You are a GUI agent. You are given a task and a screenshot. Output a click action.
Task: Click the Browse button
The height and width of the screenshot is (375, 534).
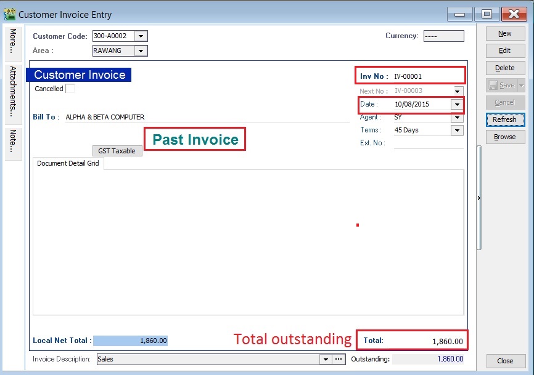(x=504, y=137)
